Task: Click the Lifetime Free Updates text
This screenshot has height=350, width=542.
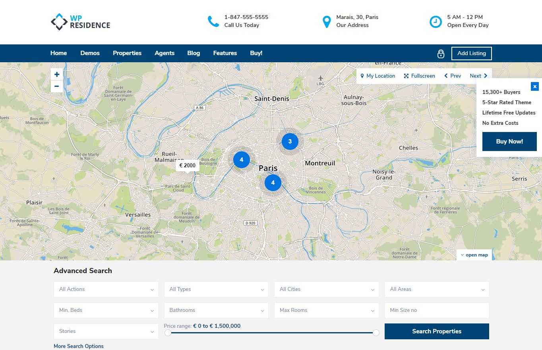Action: [x=509, y=113]
